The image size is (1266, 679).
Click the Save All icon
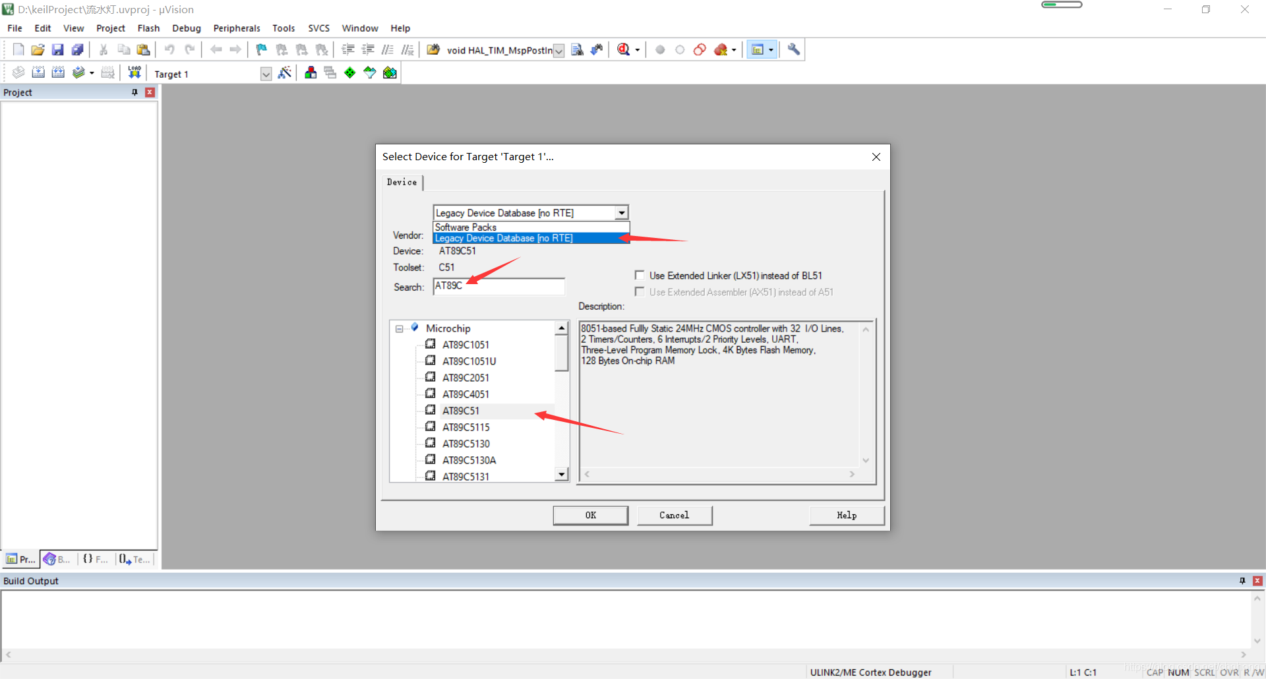point(78,49)
